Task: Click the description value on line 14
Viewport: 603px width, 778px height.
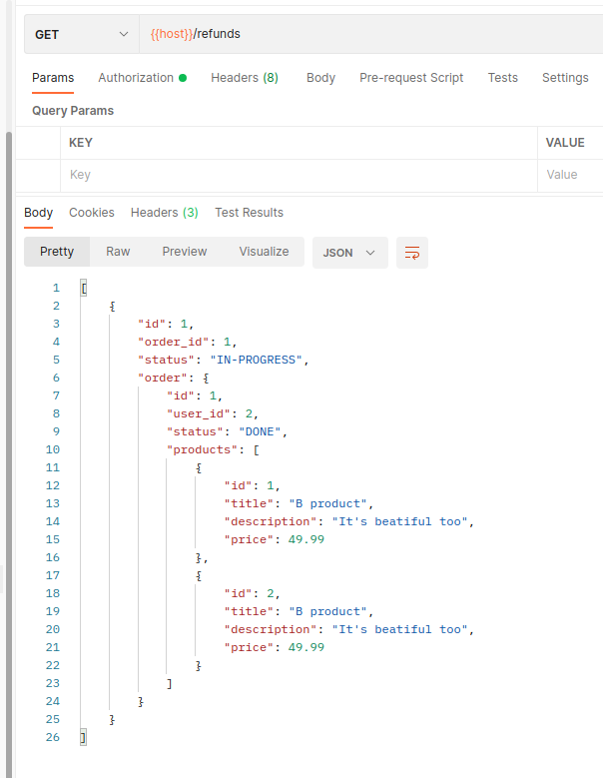Action: point(399,522)
